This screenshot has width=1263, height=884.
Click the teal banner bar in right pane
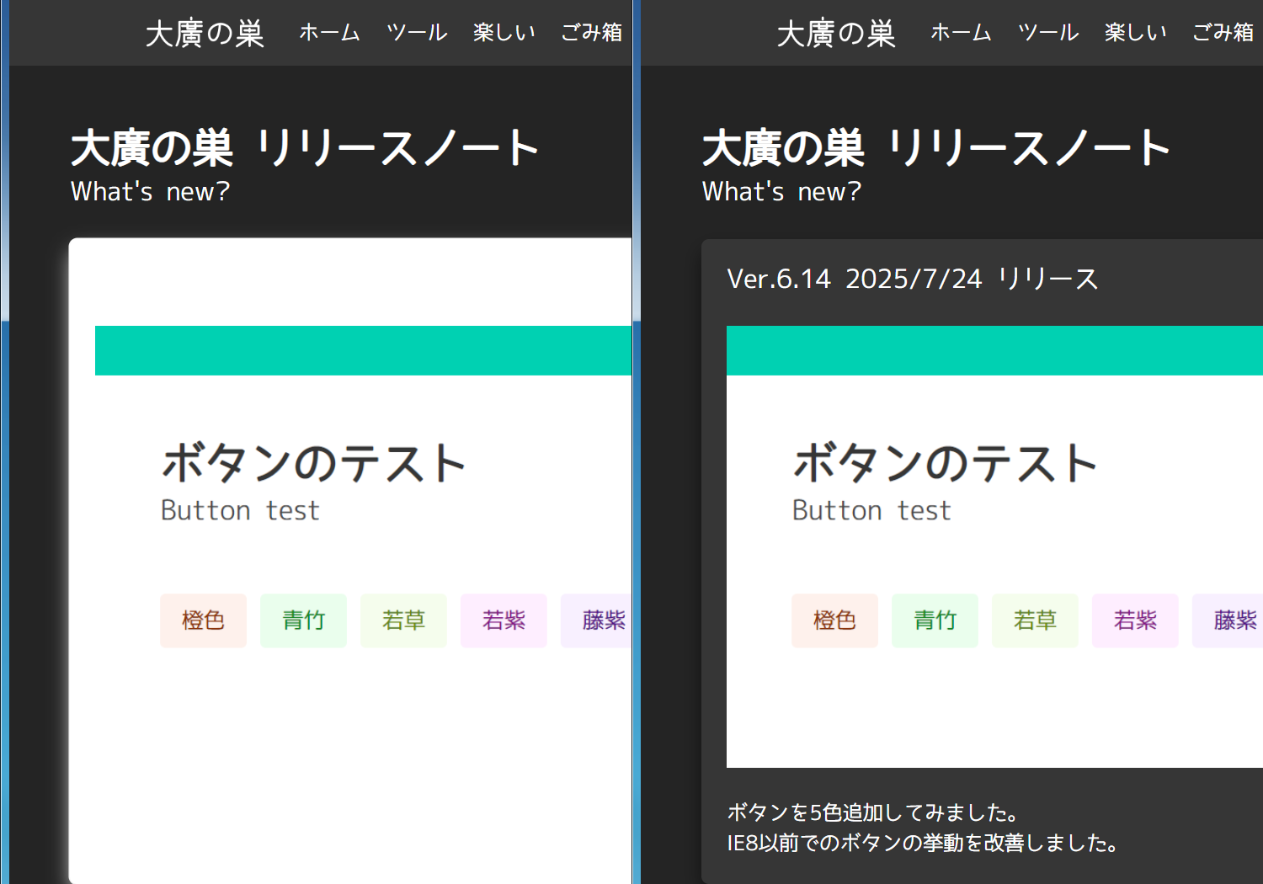pyautogui.click(x=994, y=350)
